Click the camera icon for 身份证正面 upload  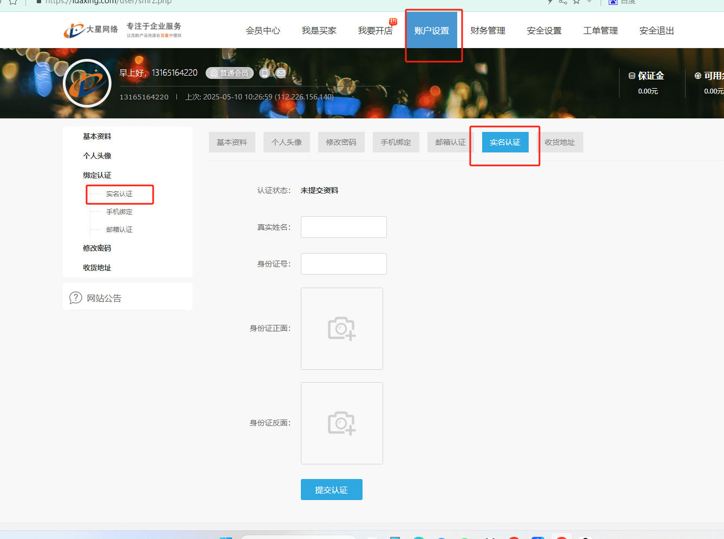click(x=341, y=329)
